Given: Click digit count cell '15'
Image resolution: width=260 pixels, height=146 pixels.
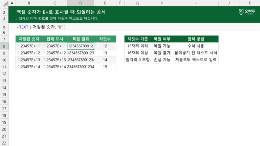Looking at the screenshot, I should pyautogui.click(x=105, y=67).
